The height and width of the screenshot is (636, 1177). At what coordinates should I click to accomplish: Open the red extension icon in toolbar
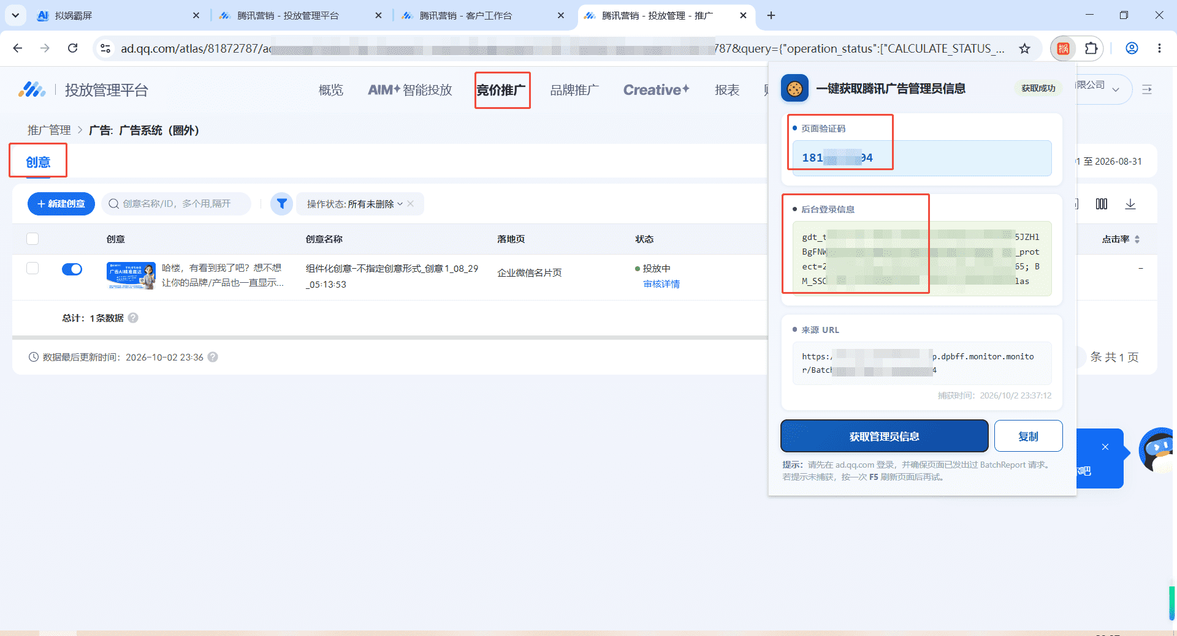point(1064,48)
